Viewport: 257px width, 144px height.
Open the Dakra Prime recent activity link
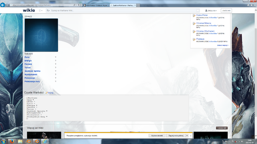[202, 15]
